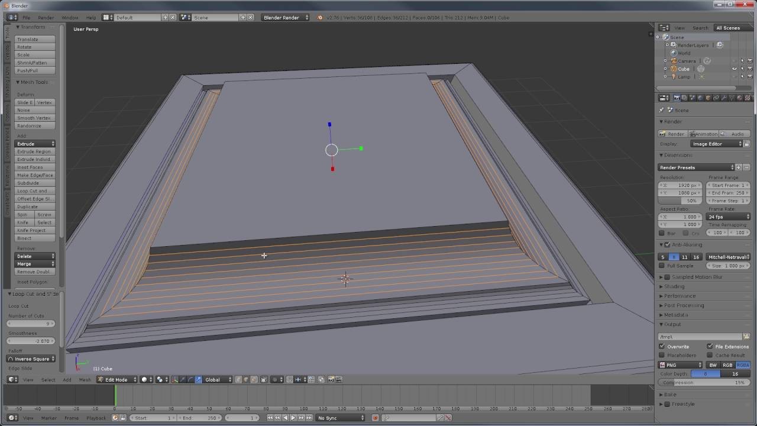
Task: Toggle the Cube visibility eye icon
Action: coord(735,69)
